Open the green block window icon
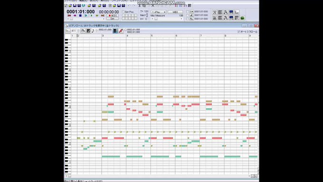The width and height of the screenshot is (323, 182). [242, 18]
